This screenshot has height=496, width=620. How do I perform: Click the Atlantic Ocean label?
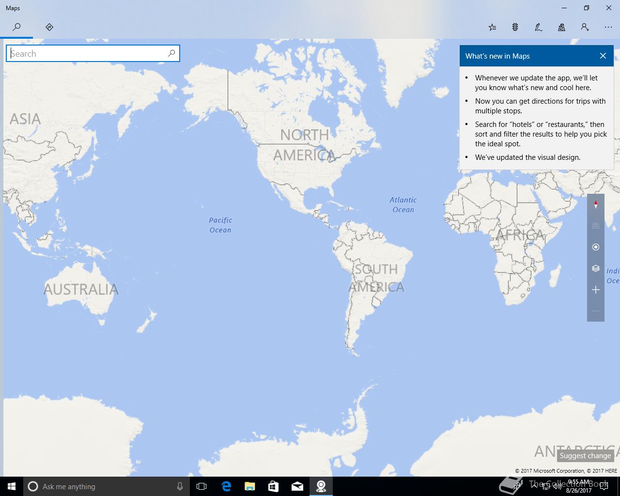pyautogui.click(x=403, y=204)
